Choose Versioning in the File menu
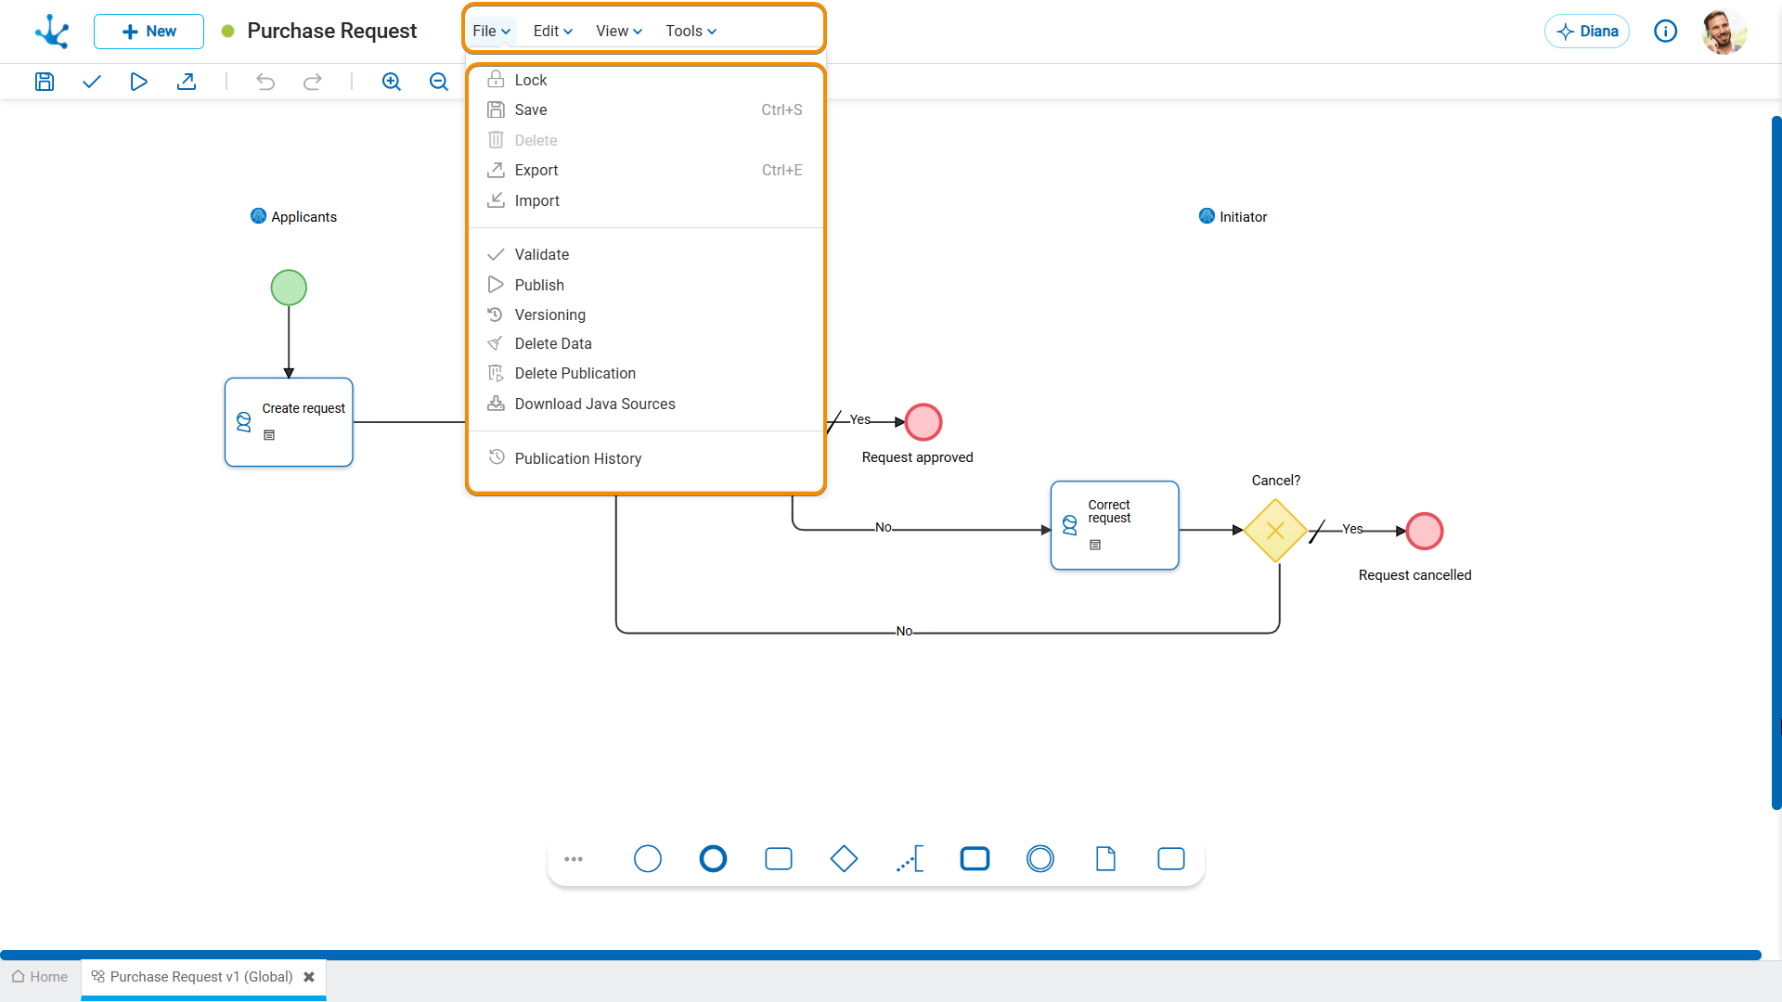 point(645,315)
